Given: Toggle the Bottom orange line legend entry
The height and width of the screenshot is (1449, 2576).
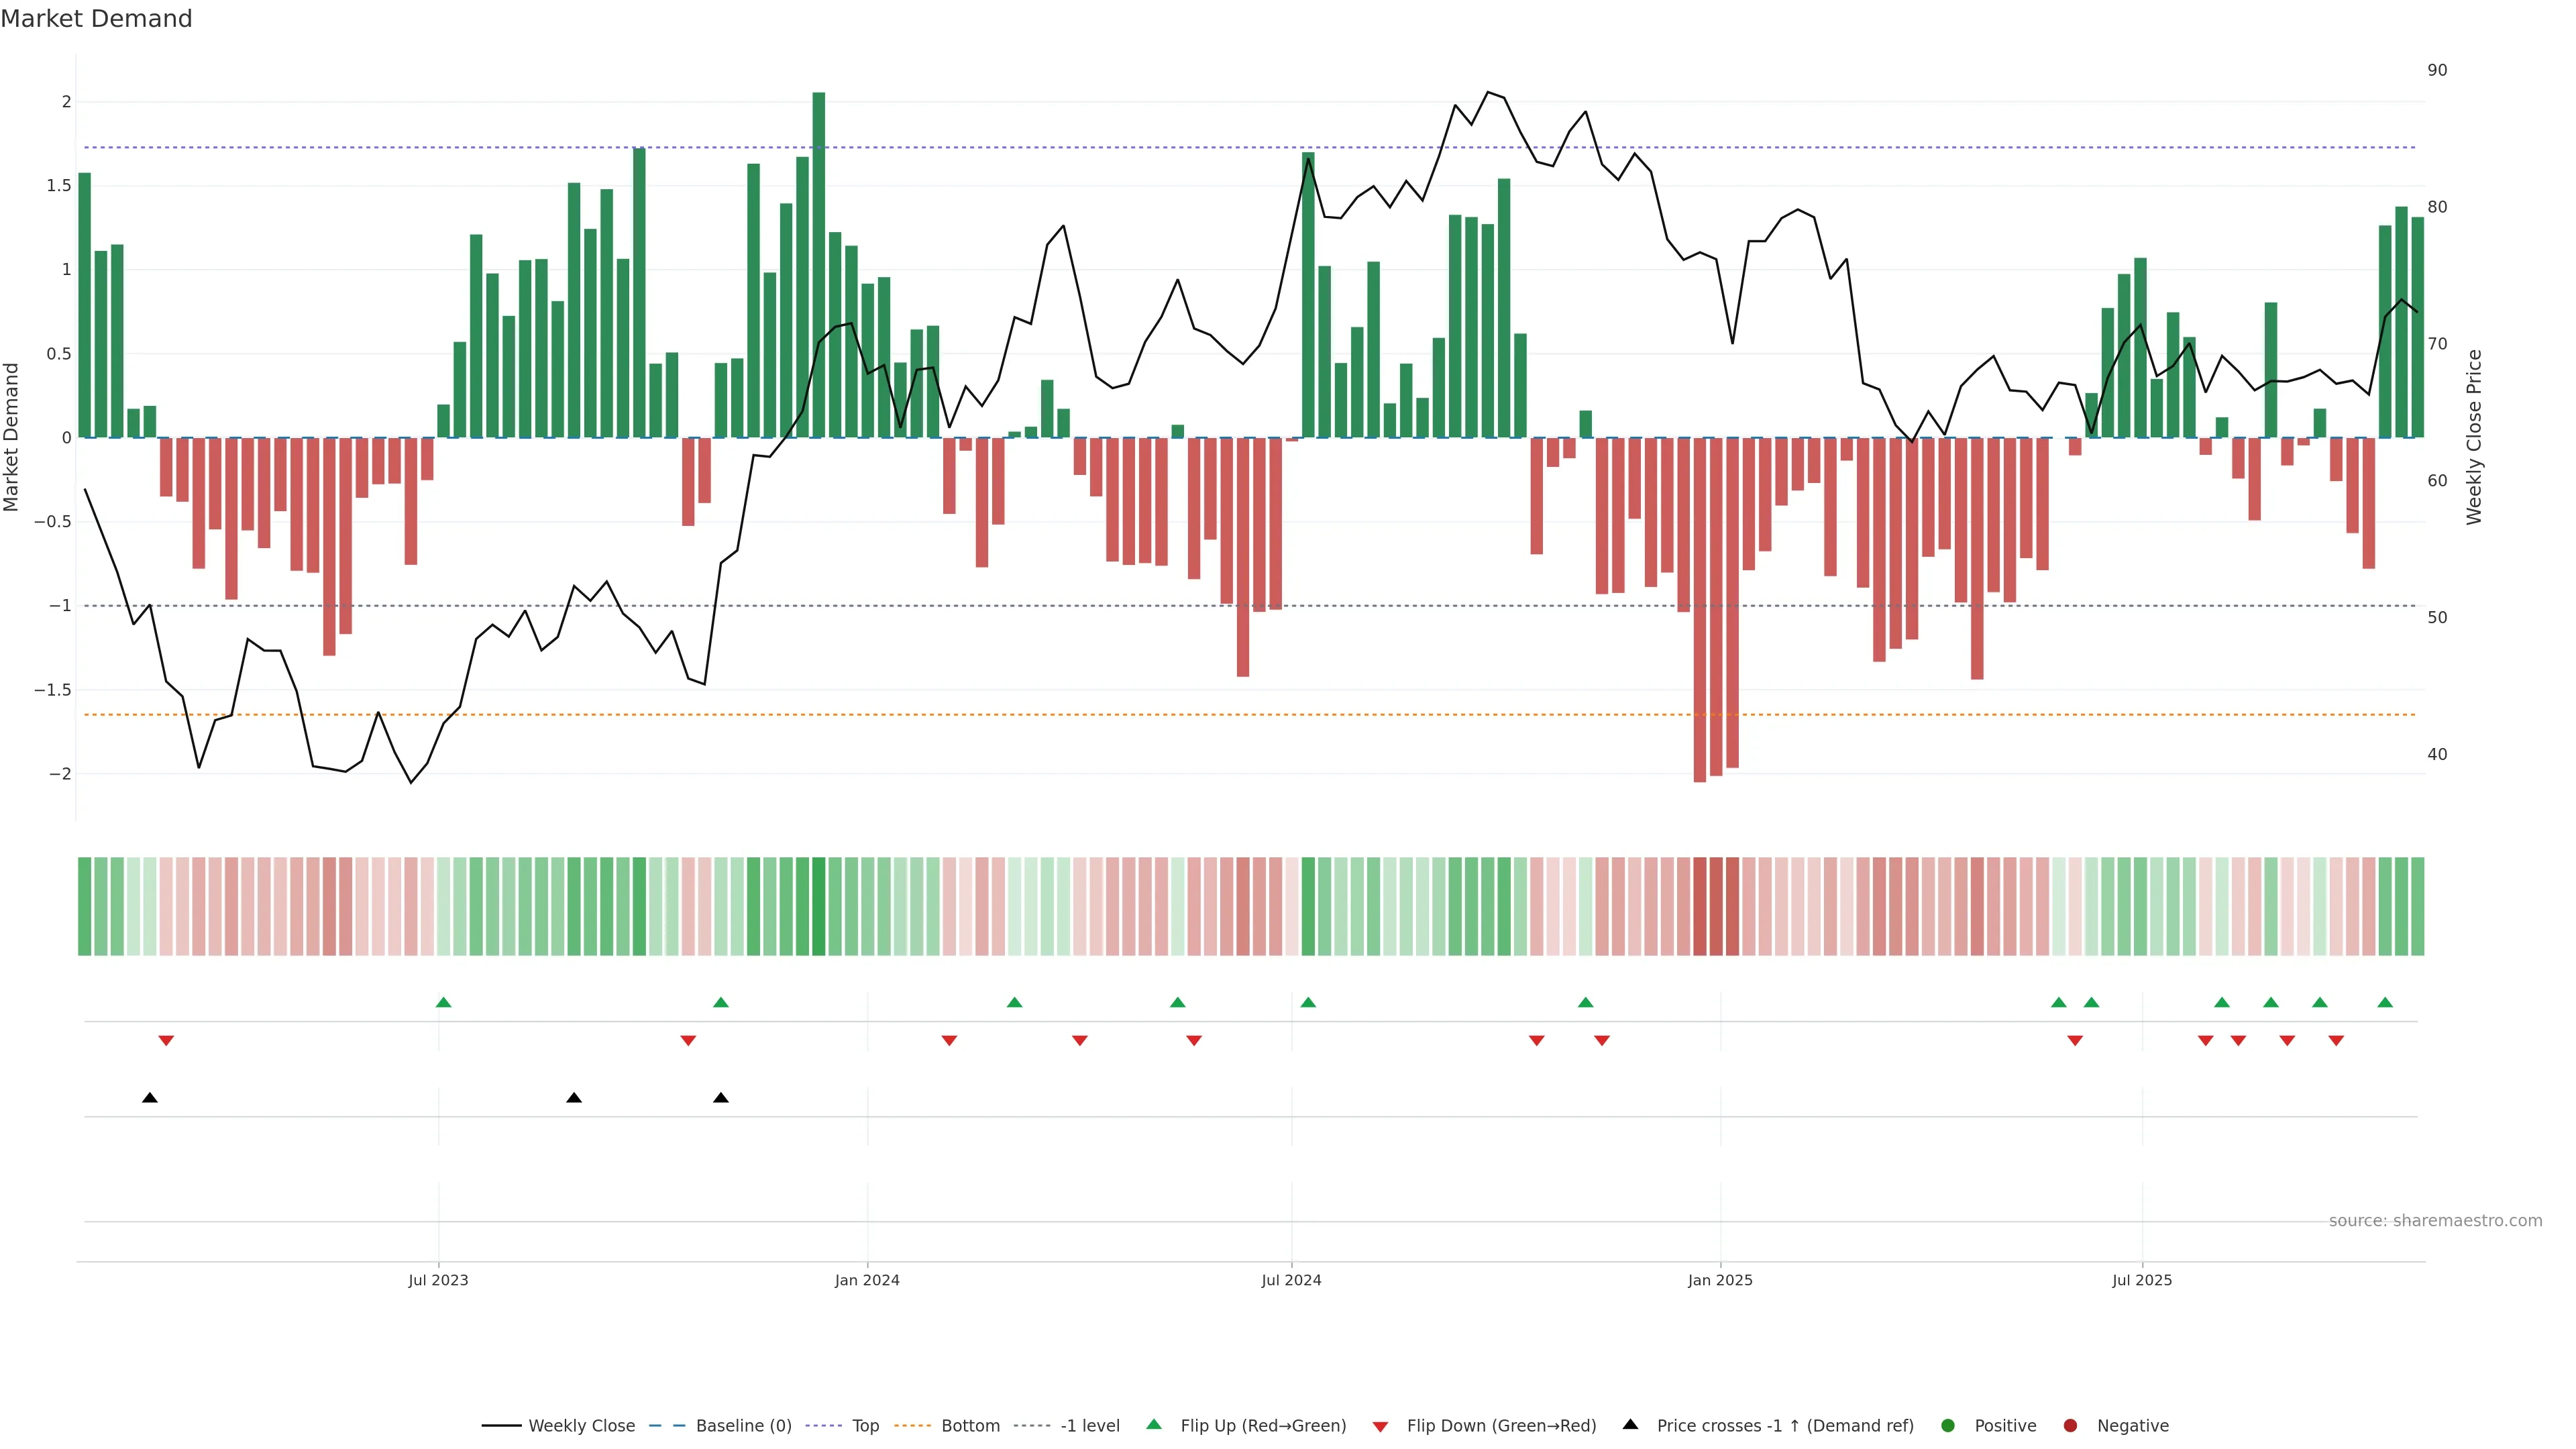Looking at the screenshot, I should [970, 1426].
